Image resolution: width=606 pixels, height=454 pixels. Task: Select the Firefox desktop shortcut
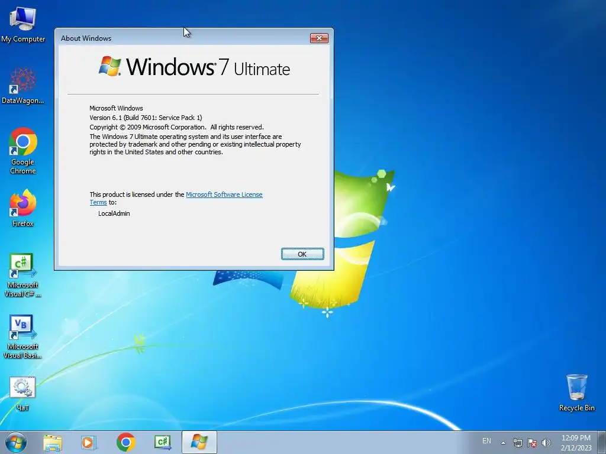pos(23,208)
